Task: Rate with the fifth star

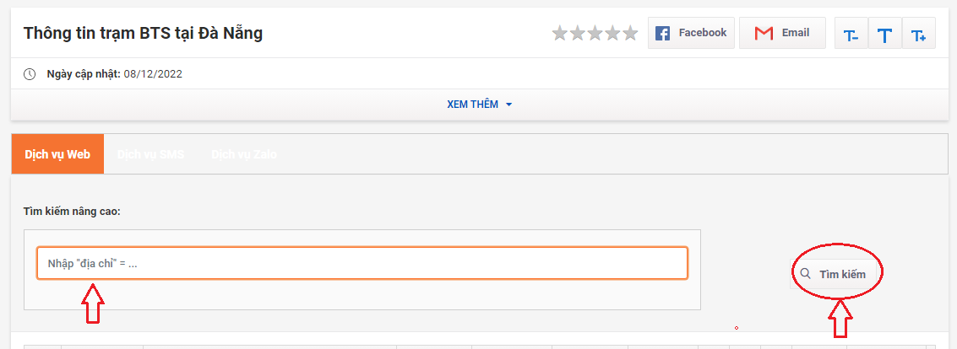Action: [630, 33]
